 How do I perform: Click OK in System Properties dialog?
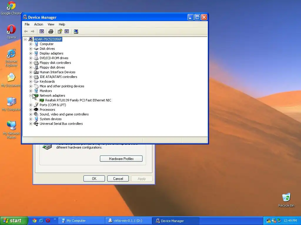tap(94, 178)
